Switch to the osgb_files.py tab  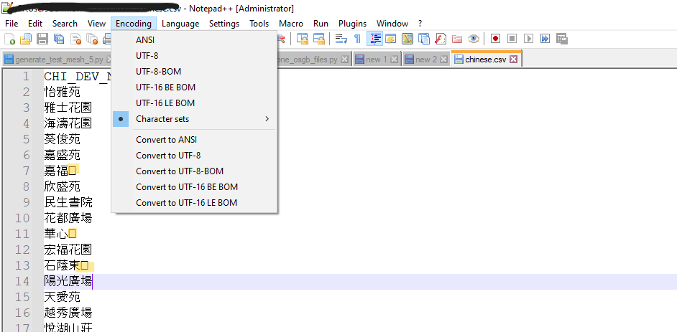[x=313, y=60]
